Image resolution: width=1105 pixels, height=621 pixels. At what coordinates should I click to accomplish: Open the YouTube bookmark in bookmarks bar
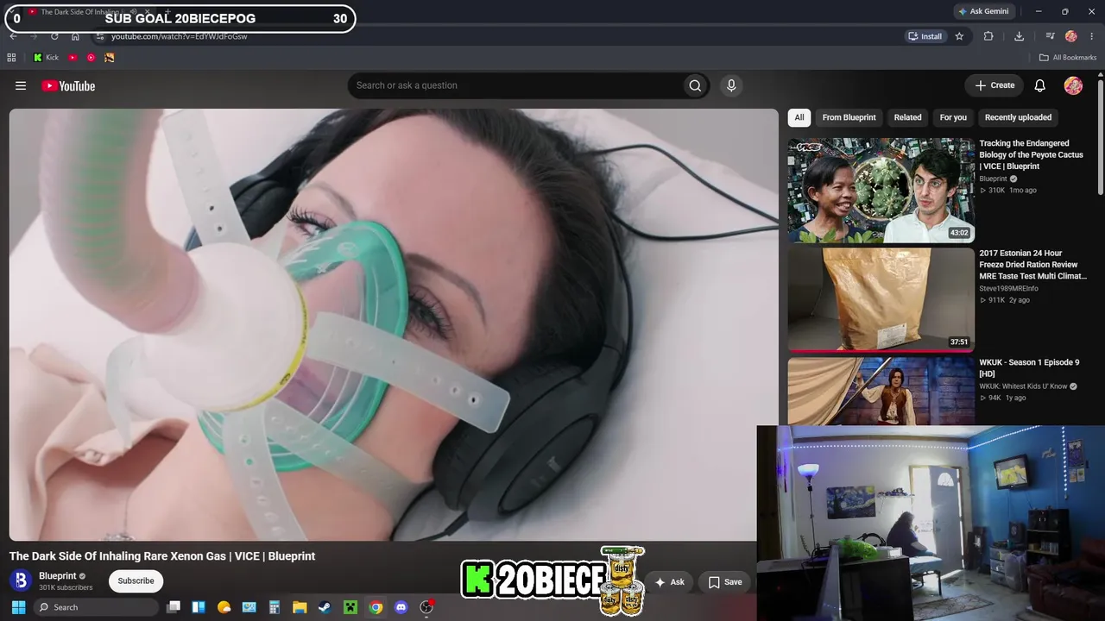pyautogui.click(x=73, y=58)
